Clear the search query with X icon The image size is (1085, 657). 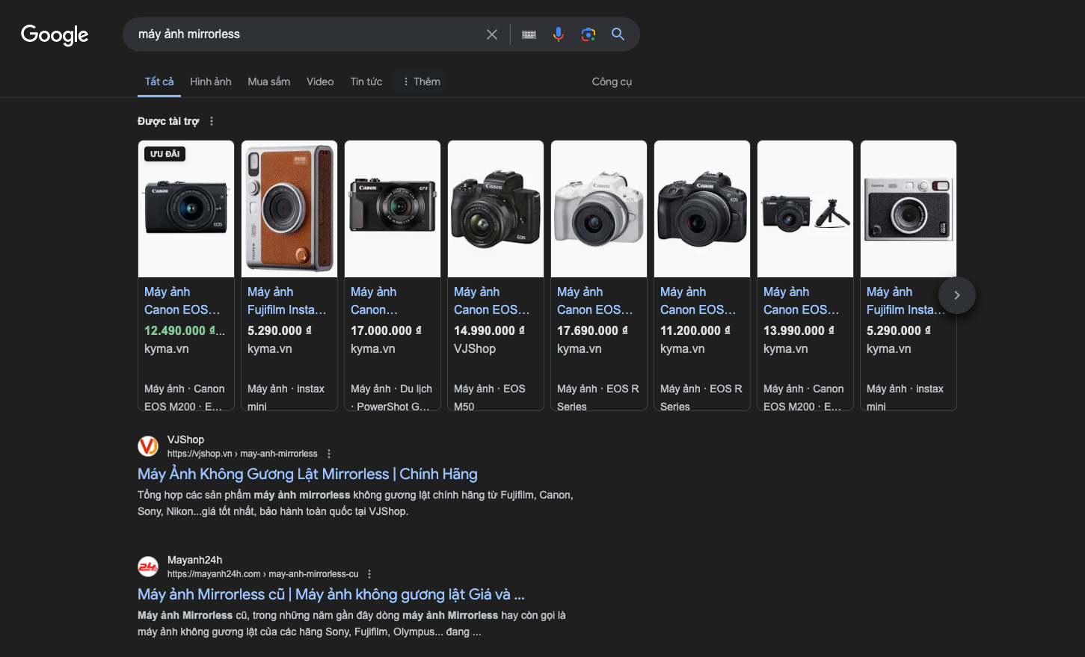(492, 34)
